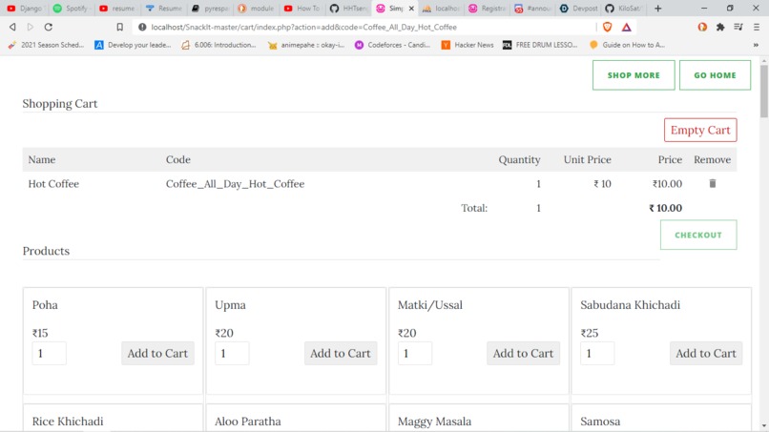Screen dimensions: 769x432
Task: Click the total ₹ 10.00 amount
Action: pyautogui.click(x=665, y=208)
